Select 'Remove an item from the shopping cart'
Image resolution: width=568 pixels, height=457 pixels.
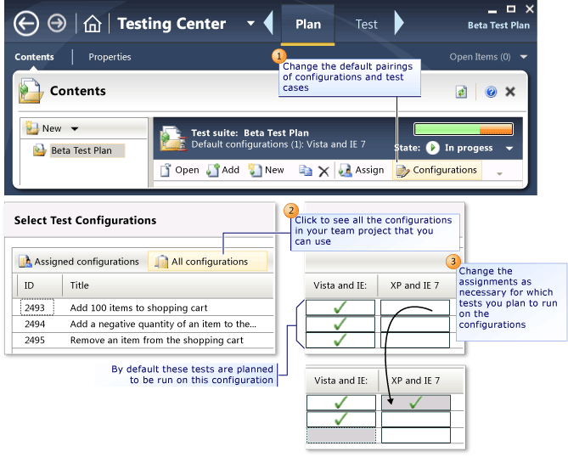(x=156, y=341)
